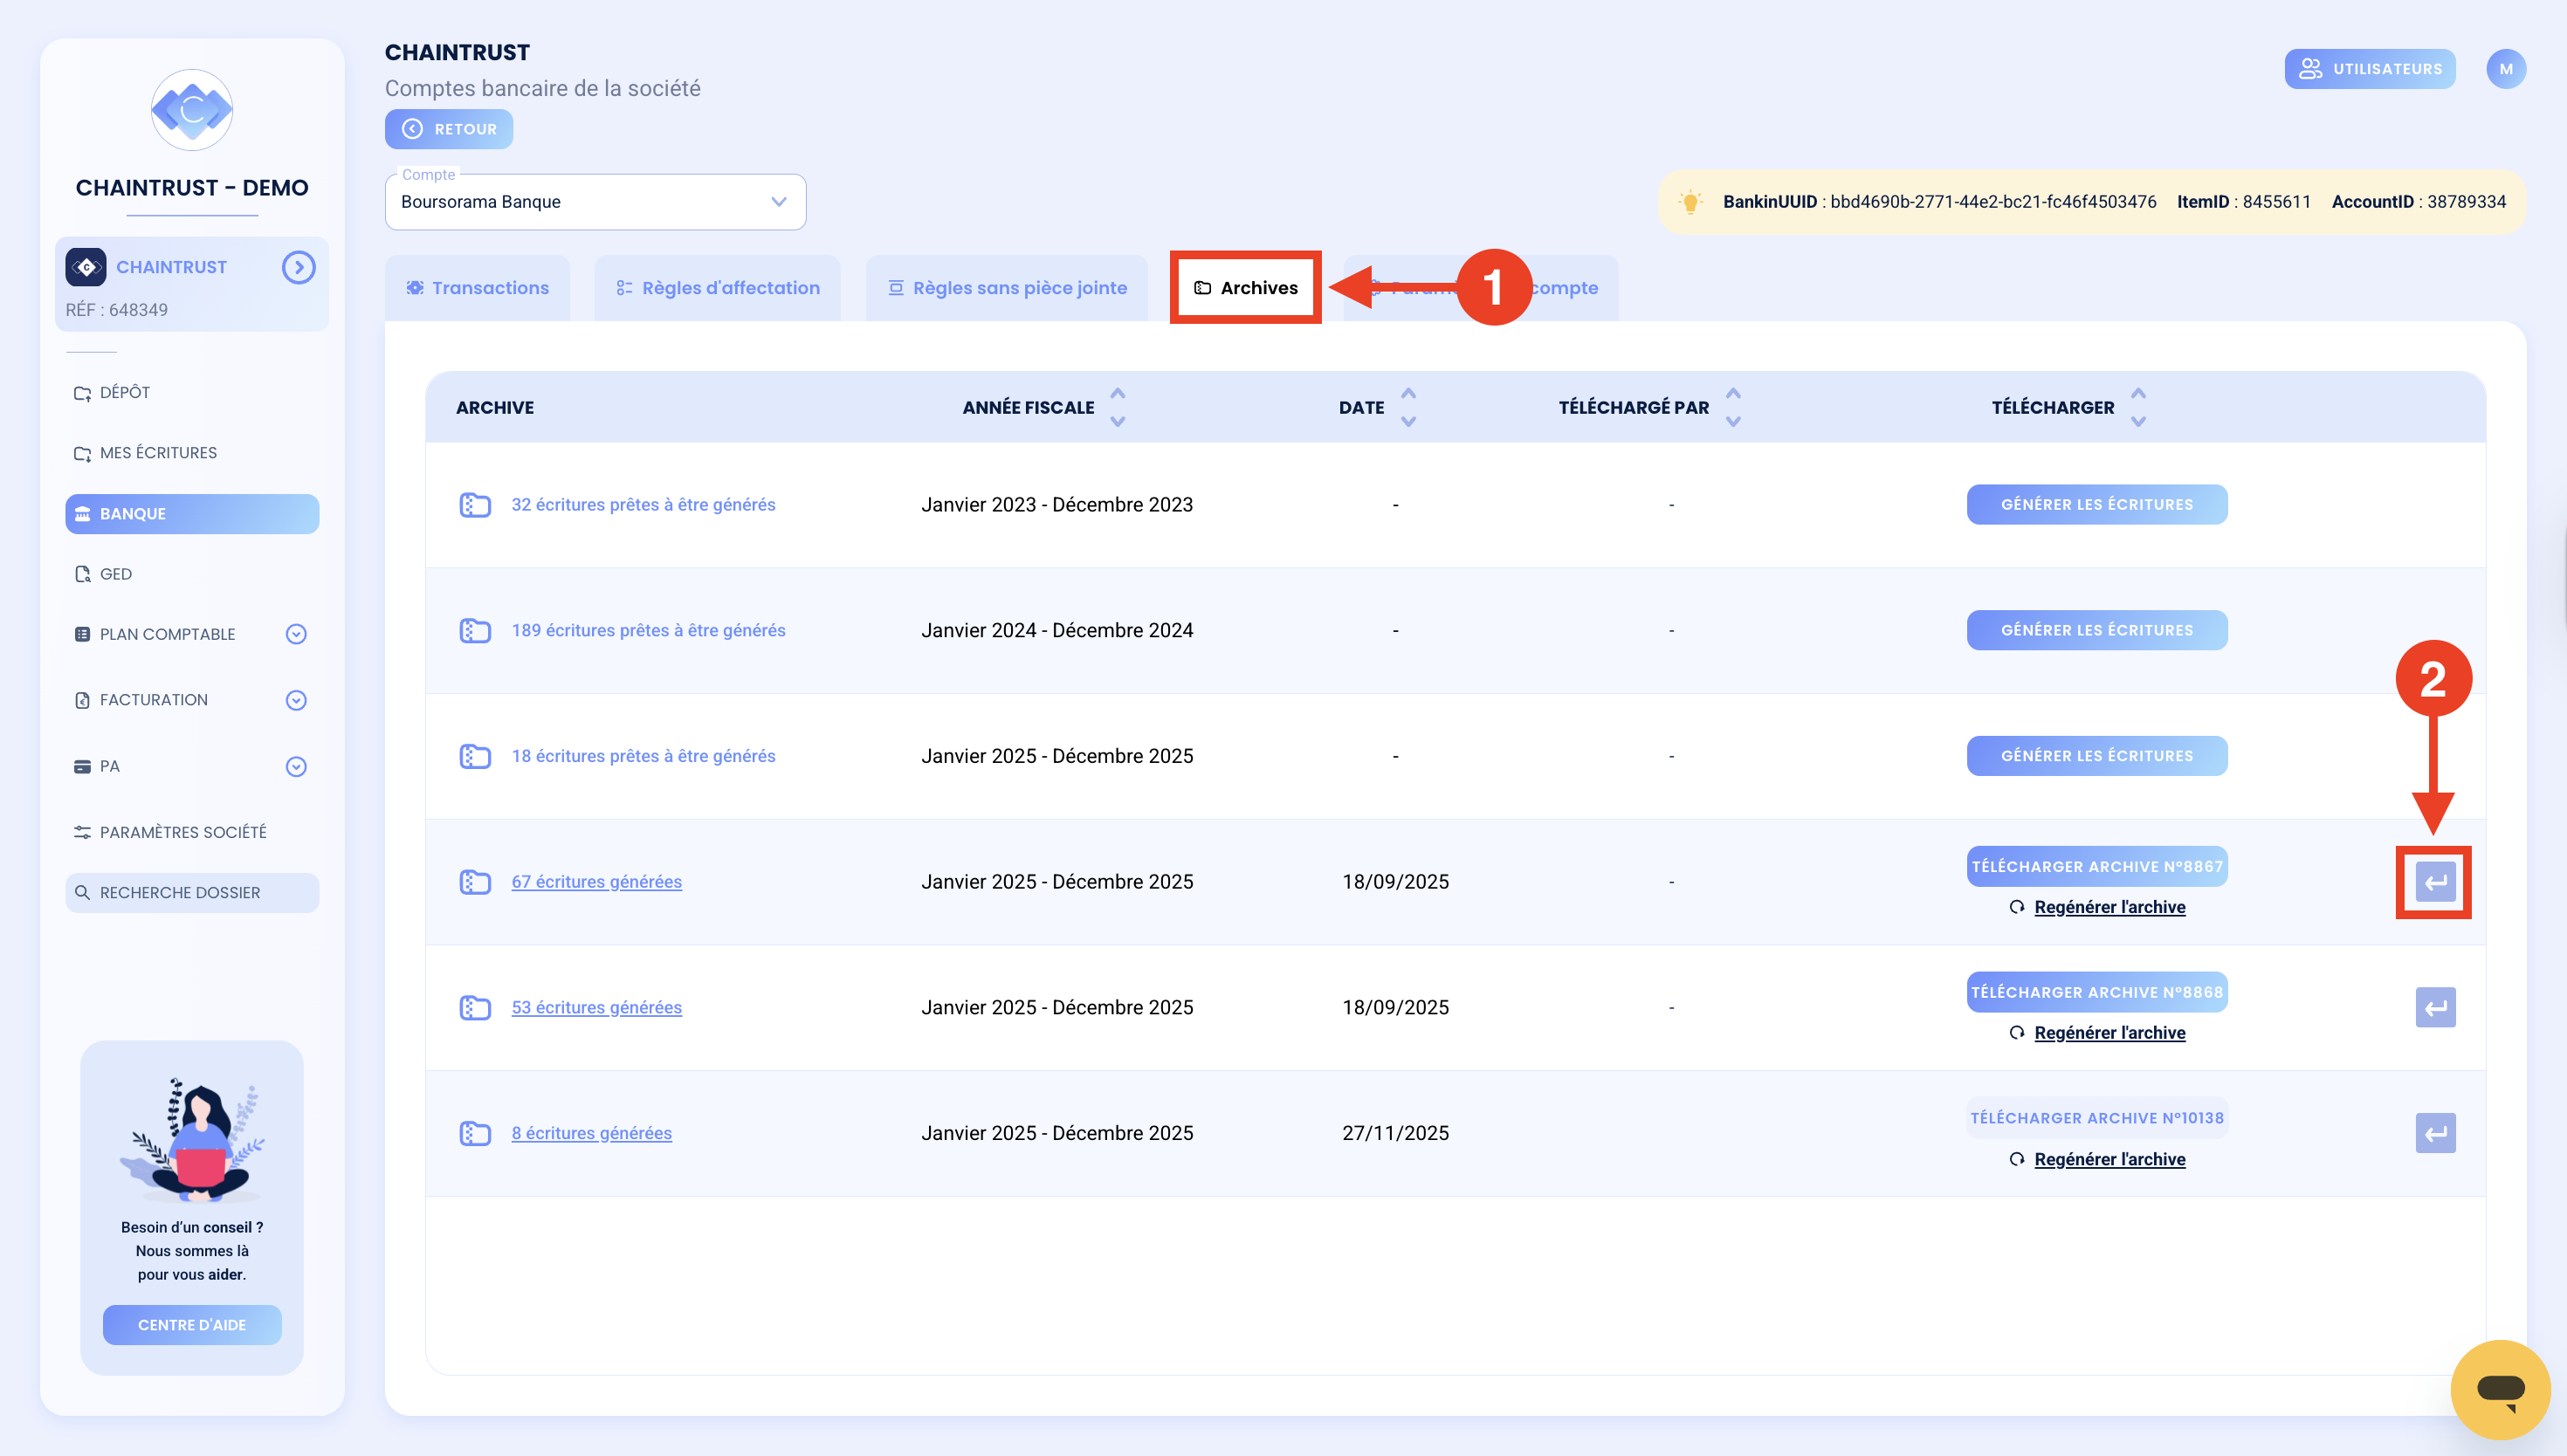
Task: Click the RETOUR button
Action: 449,129
